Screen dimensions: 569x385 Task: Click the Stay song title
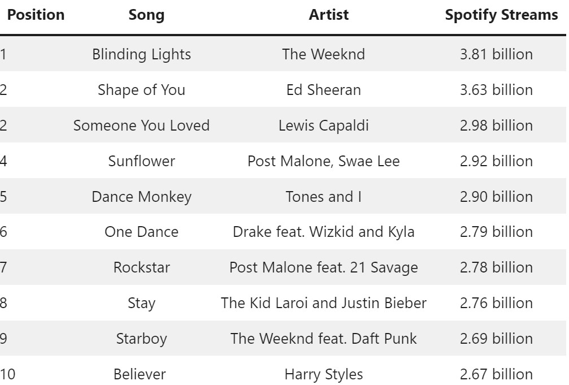142,303
